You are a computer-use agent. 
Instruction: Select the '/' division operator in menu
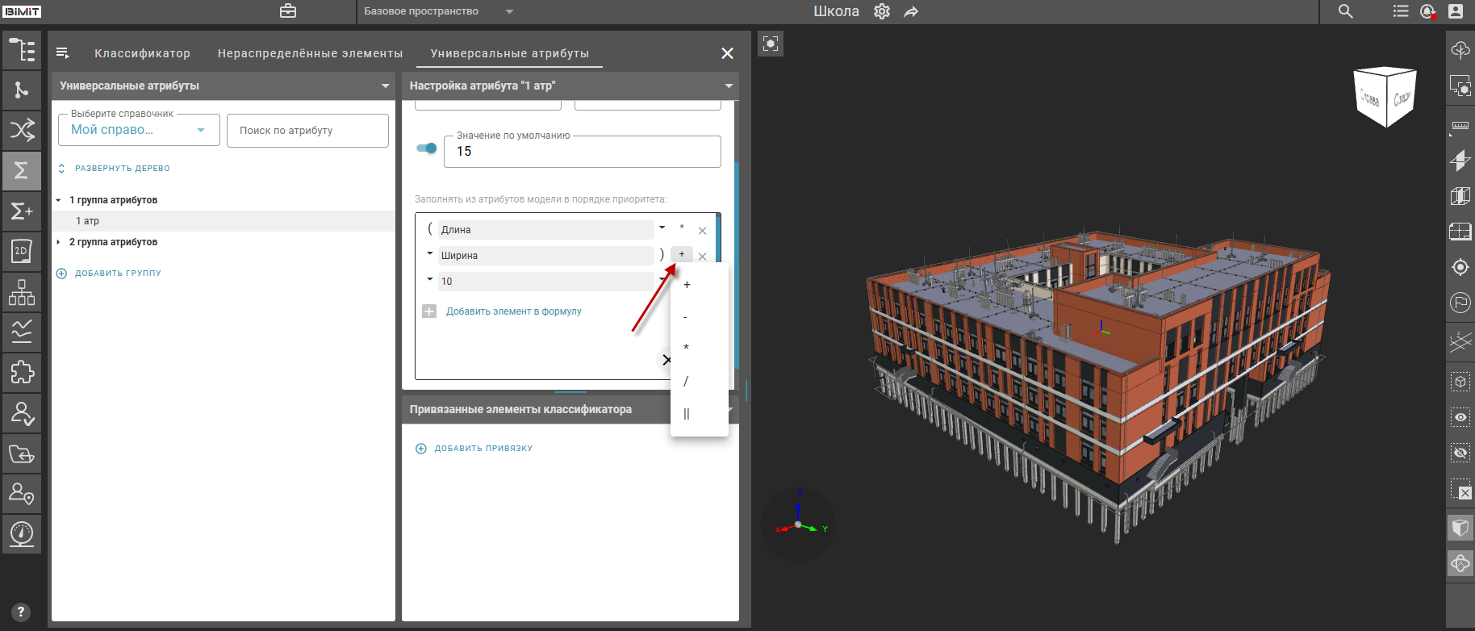click(x=686, y=381)
